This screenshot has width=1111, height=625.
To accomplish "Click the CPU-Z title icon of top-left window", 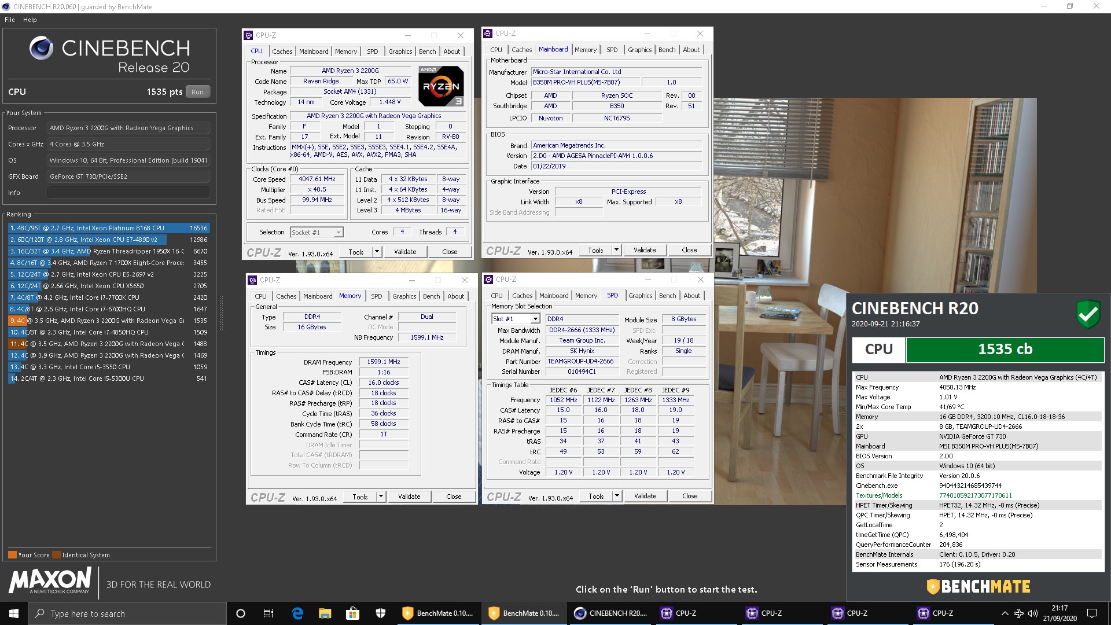I will click(248, 35).
